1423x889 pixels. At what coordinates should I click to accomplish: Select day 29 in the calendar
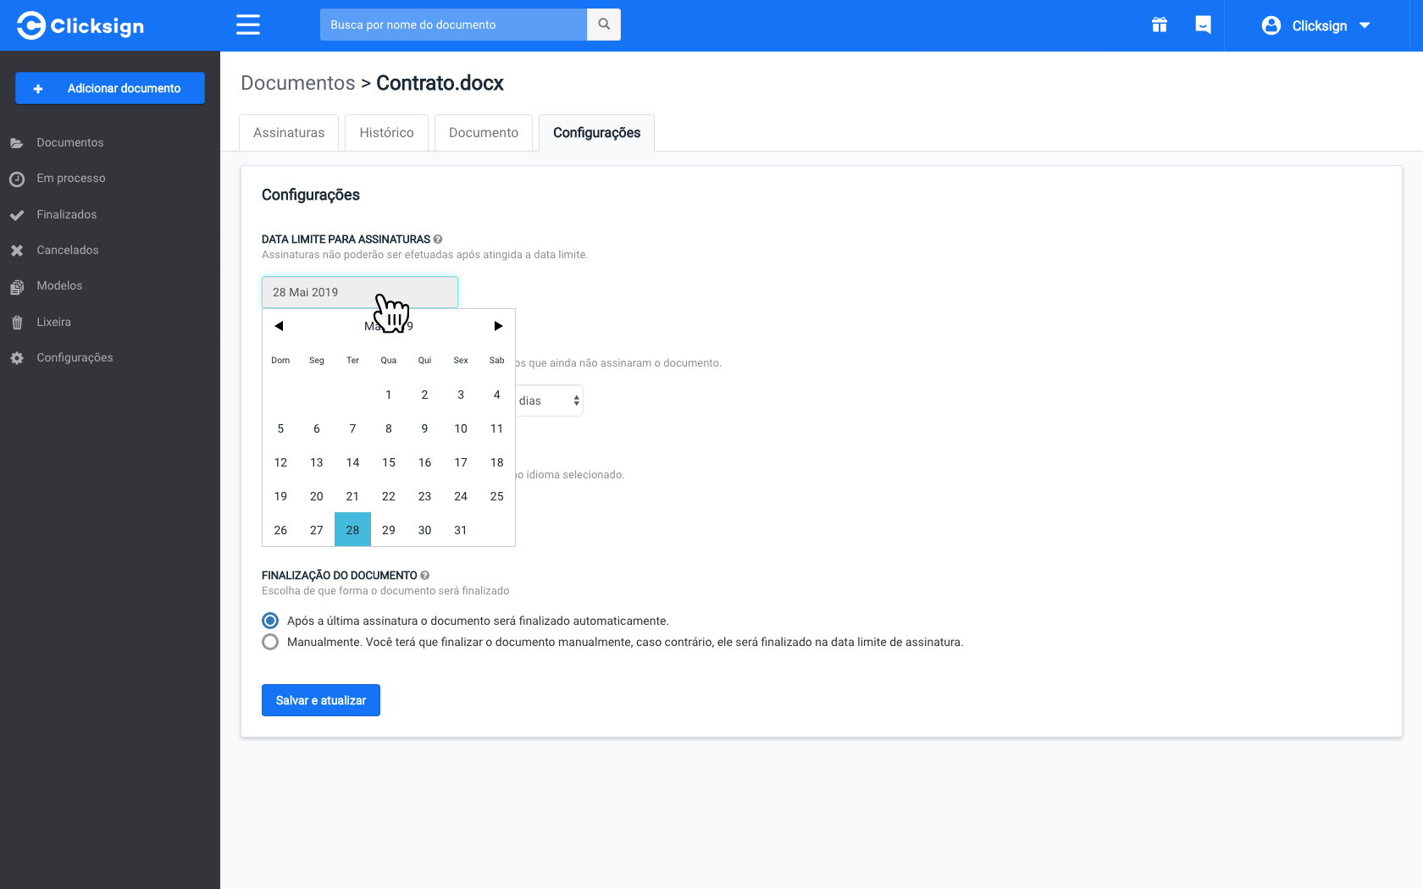(389, 530)
